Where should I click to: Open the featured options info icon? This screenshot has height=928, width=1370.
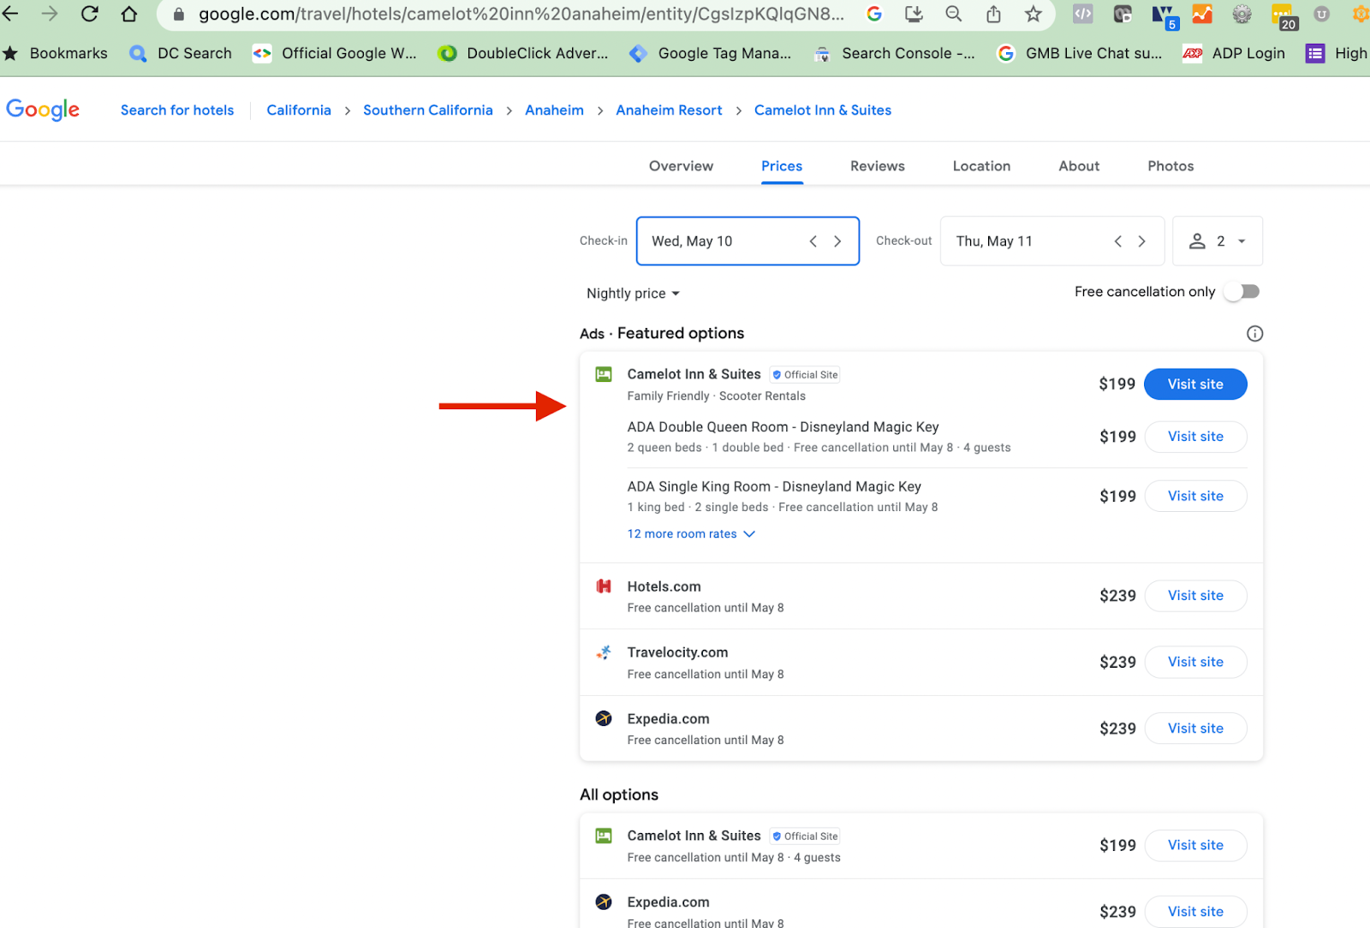[x=1254, y=334]
